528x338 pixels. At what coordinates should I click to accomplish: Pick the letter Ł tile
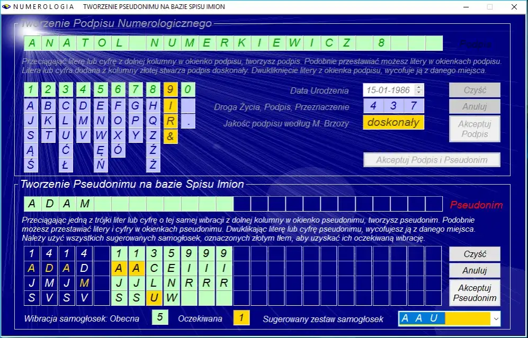66,165
